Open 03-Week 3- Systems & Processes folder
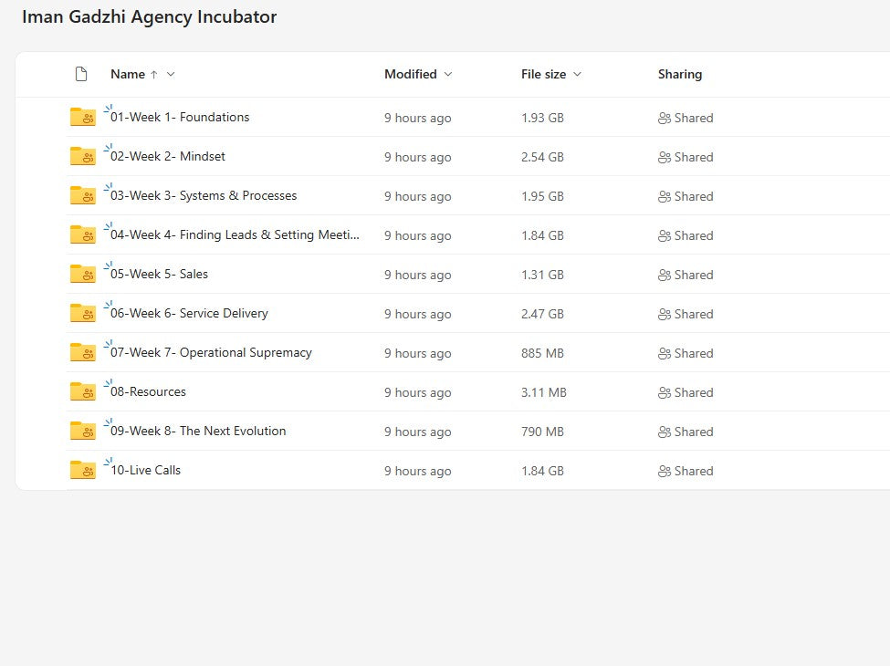The width and height of the screenshot is (890, 666). click(x=204, y=195)
